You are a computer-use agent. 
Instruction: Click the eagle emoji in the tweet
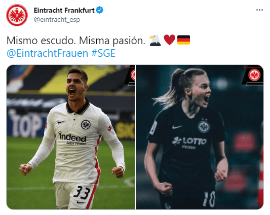[155, 41]
